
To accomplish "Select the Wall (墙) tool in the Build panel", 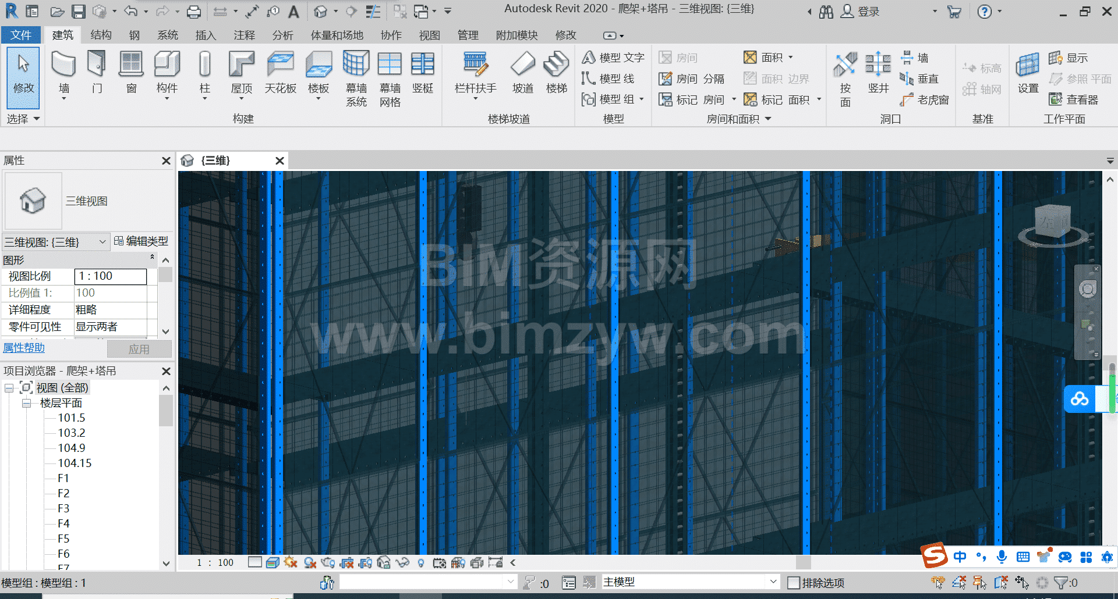I will tap(63, 76).
